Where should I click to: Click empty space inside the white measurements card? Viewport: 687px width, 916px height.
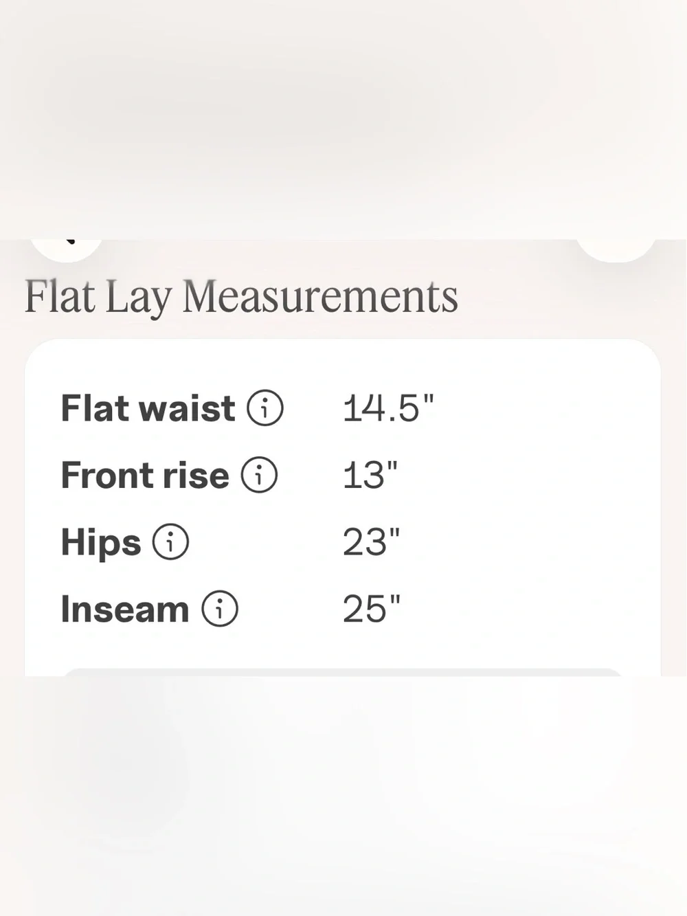pyautogui.click(x=536, y=509)
